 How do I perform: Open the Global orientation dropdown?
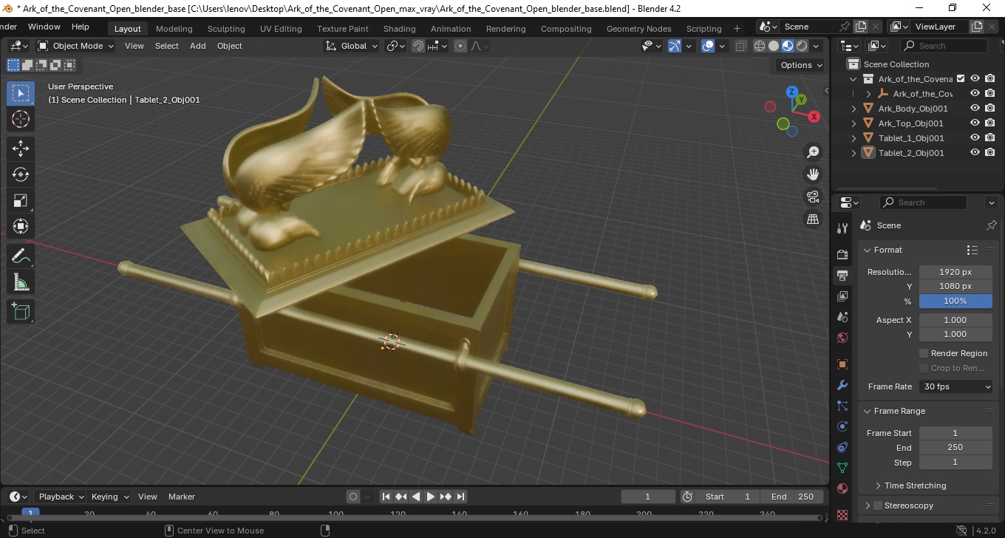[352, 46]
